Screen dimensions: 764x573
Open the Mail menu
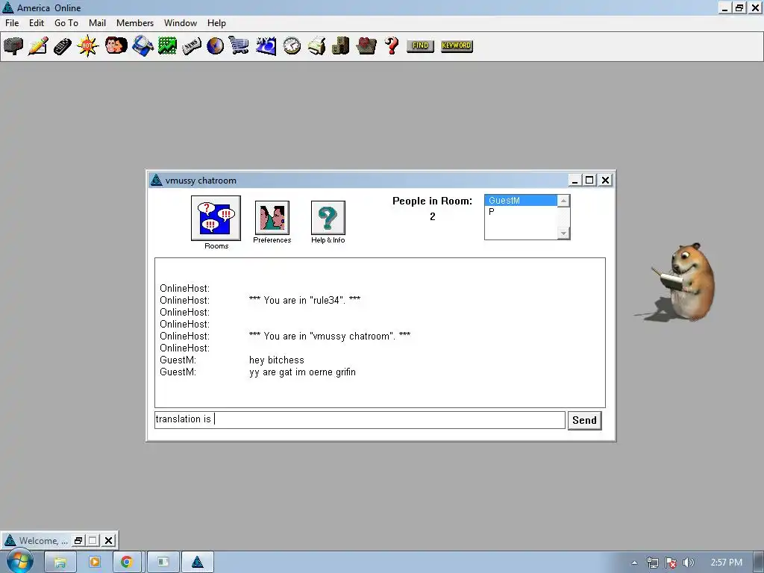pyautogui.click(x=97, y=23)
